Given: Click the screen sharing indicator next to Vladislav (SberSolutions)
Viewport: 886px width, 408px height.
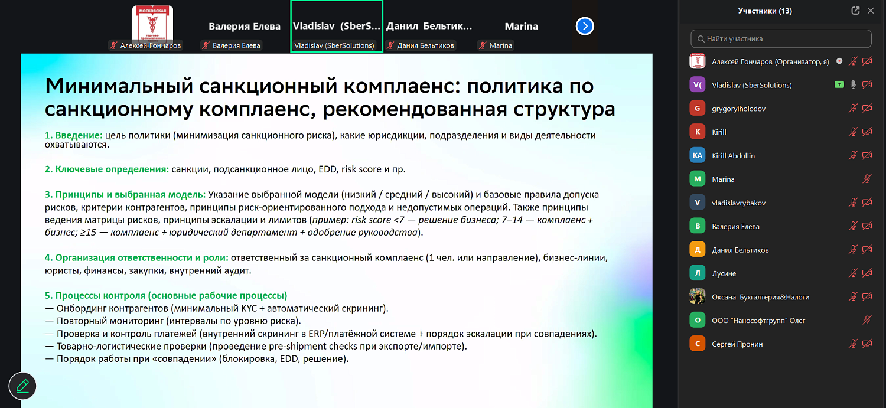Looking at the screenshot, I should (838, 84).
